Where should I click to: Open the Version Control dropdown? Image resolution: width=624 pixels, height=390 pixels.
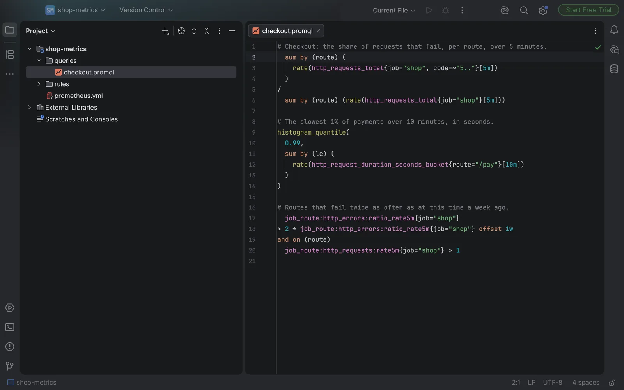(146, 10)
